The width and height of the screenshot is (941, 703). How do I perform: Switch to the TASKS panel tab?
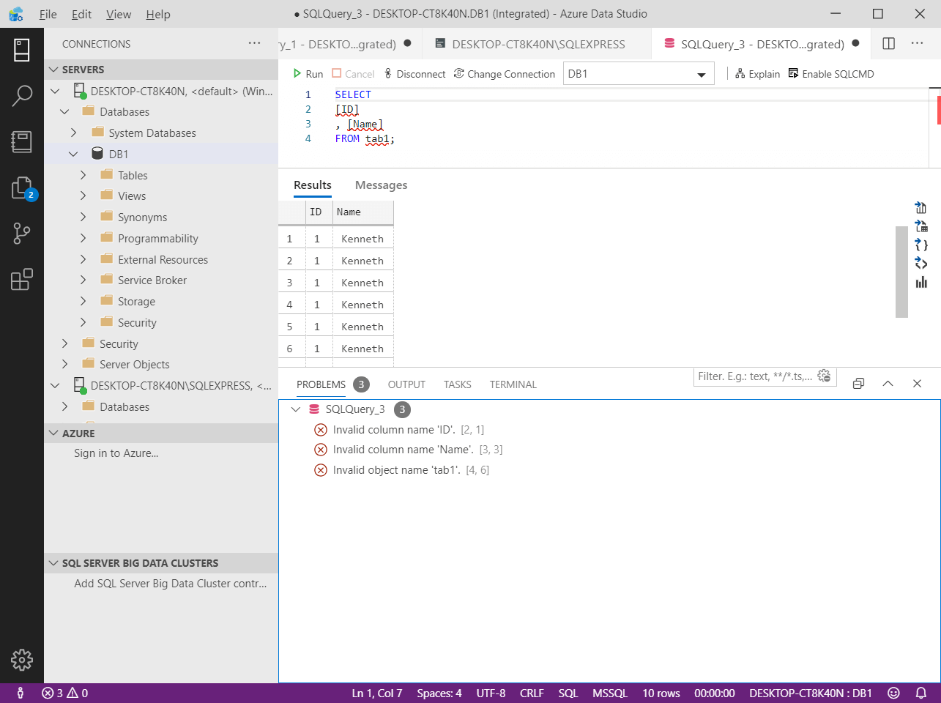point(458,384)
